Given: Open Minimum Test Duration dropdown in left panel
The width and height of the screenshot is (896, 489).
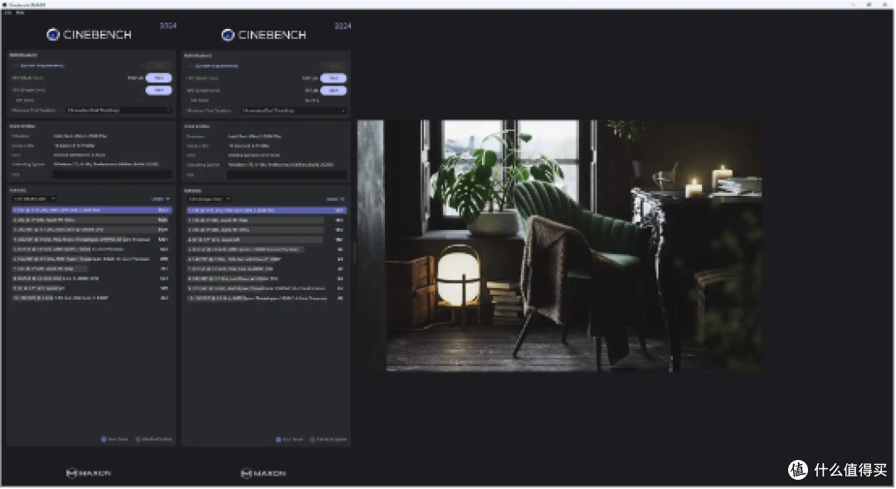Looking at the screenshot, I should tap(119, 110).
